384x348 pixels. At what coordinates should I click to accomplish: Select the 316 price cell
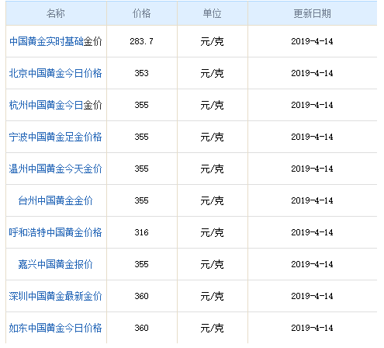tap(142, 232)
